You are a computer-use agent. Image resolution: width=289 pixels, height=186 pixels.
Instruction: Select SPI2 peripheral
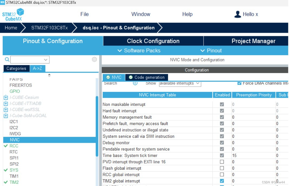click(14, 164)
